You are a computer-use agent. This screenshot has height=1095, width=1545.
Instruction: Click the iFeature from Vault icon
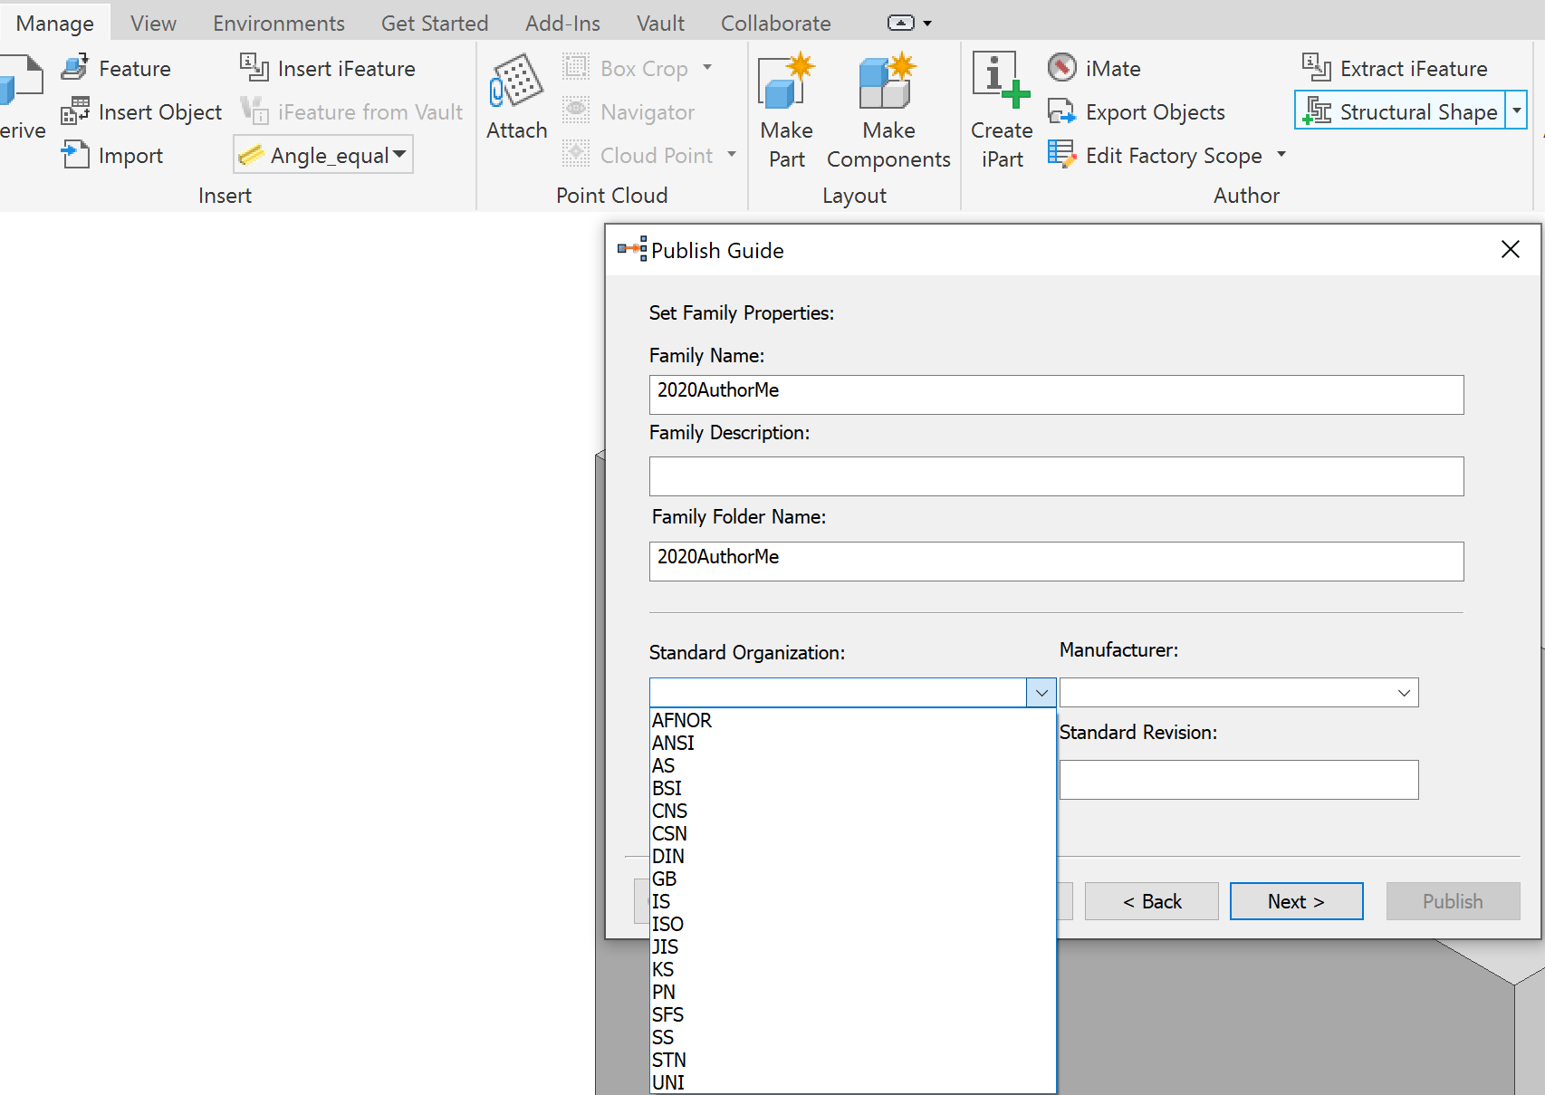[x=254, y=110]
